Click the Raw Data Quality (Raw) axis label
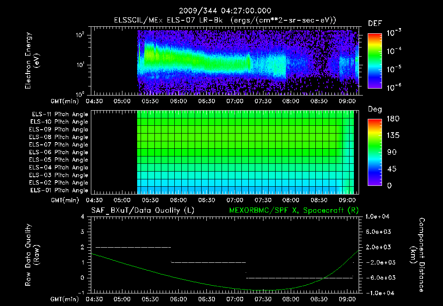The width and height of the screenshot is (443, 306). (x=32, y=255)
